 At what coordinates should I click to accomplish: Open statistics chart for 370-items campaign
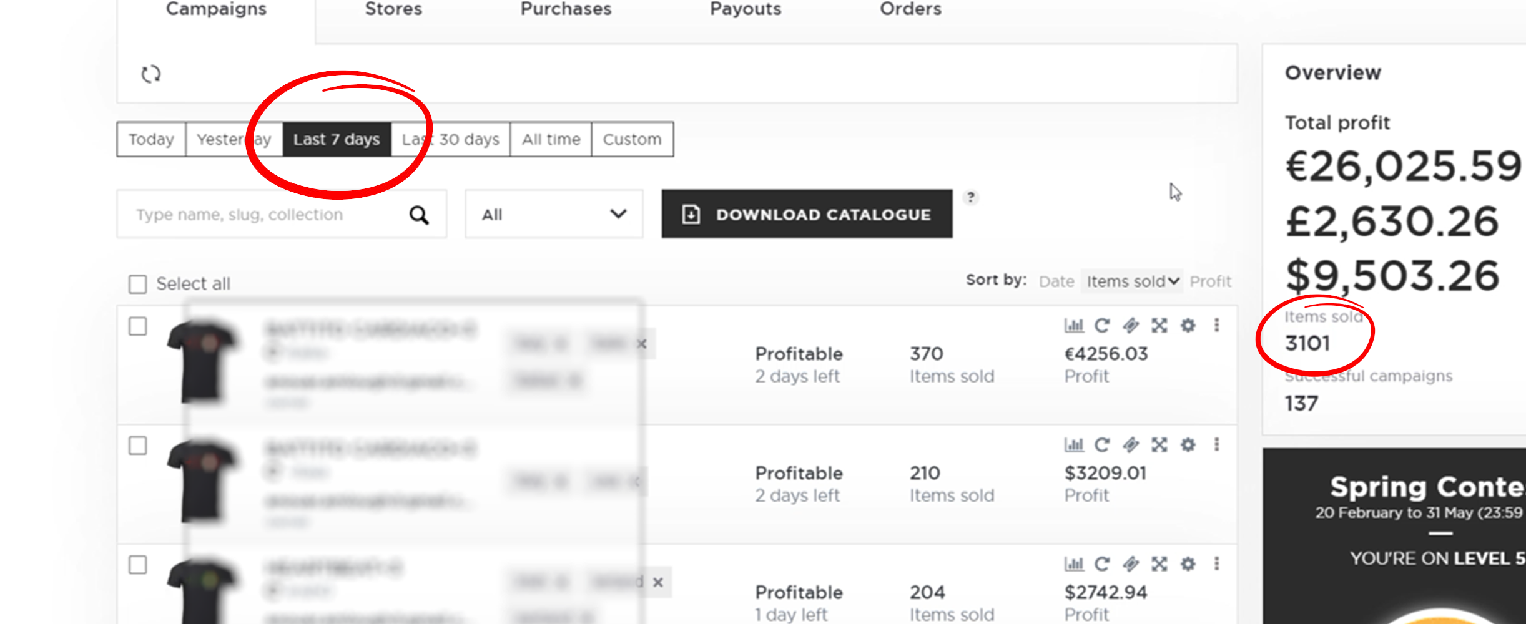pos(1073,326)
